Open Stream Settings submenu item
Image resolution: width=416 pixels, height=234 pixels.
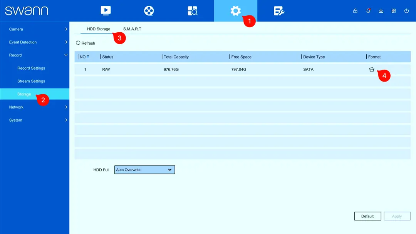31,81
